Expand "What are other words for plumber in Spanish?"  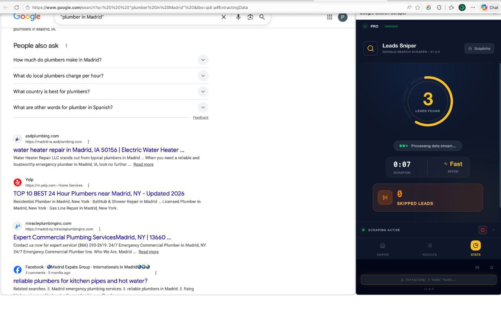coord(111,107)
